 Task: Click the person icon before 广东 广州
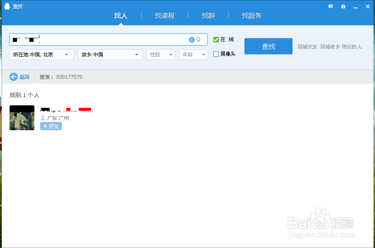pyautogui.click(x=42, y=118)
